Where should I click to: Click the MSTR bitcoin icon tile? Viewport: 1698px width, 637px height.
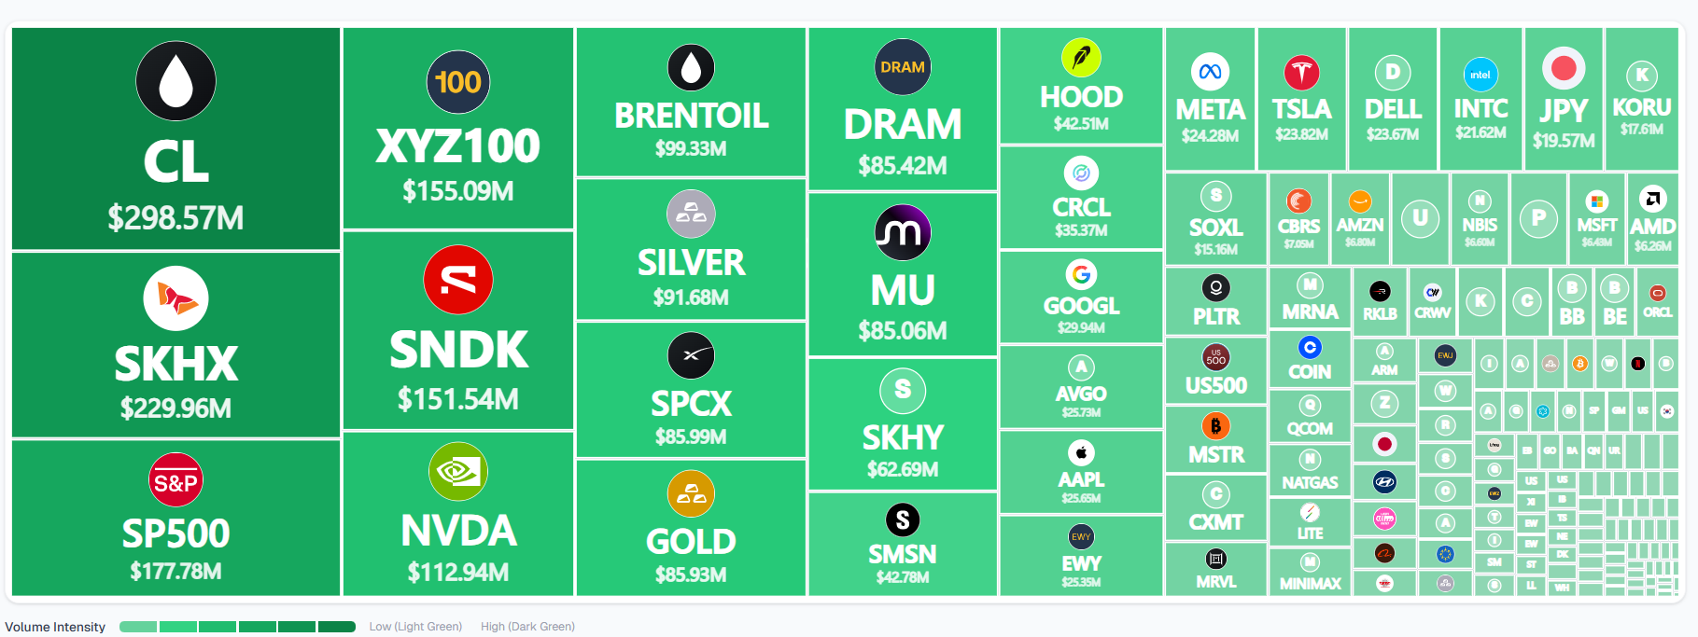click(1215, 438)
